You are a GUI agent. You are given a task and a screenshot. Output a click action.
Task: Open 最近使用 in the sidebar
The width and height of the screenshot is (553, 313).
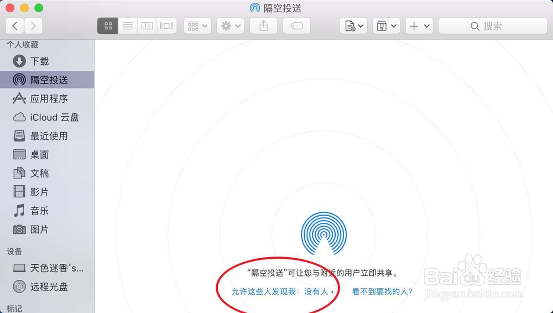pos(47,136)
